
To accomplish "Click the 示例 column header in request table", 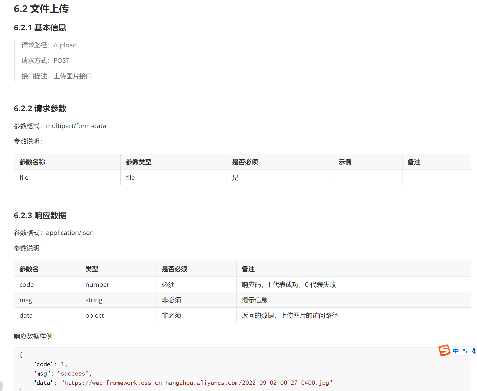I will (x=345, y=162).
